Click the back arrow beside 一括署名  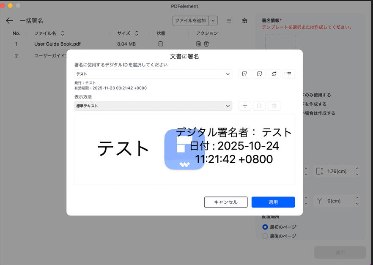[9, 21]
